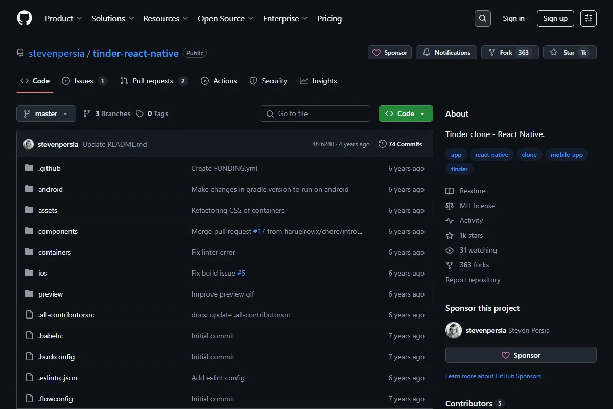613x409 pixels.
Task: Click the Go to file field
Action: tap(315, 113)
